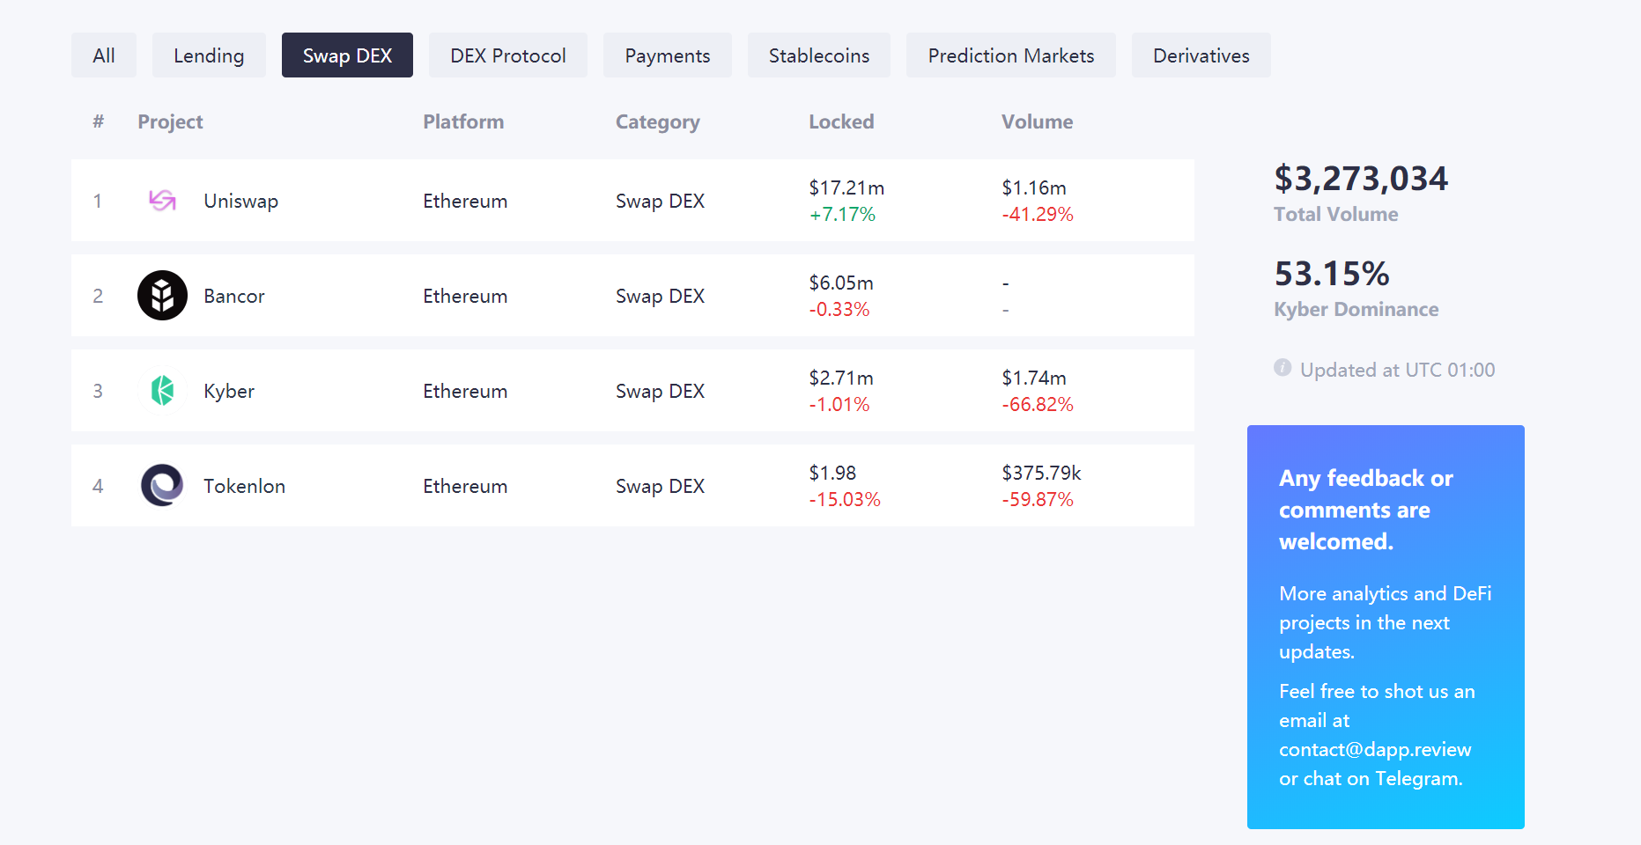1641x845 pixels.
Task: Click the Kyber Dominance label
Action: (x=1356, y=309)
